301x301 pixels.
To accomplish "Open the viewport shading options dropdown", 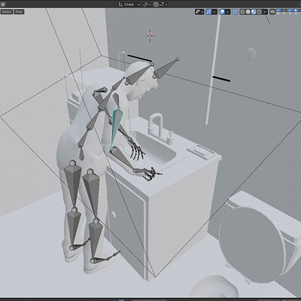I will [x=265, y=12].
